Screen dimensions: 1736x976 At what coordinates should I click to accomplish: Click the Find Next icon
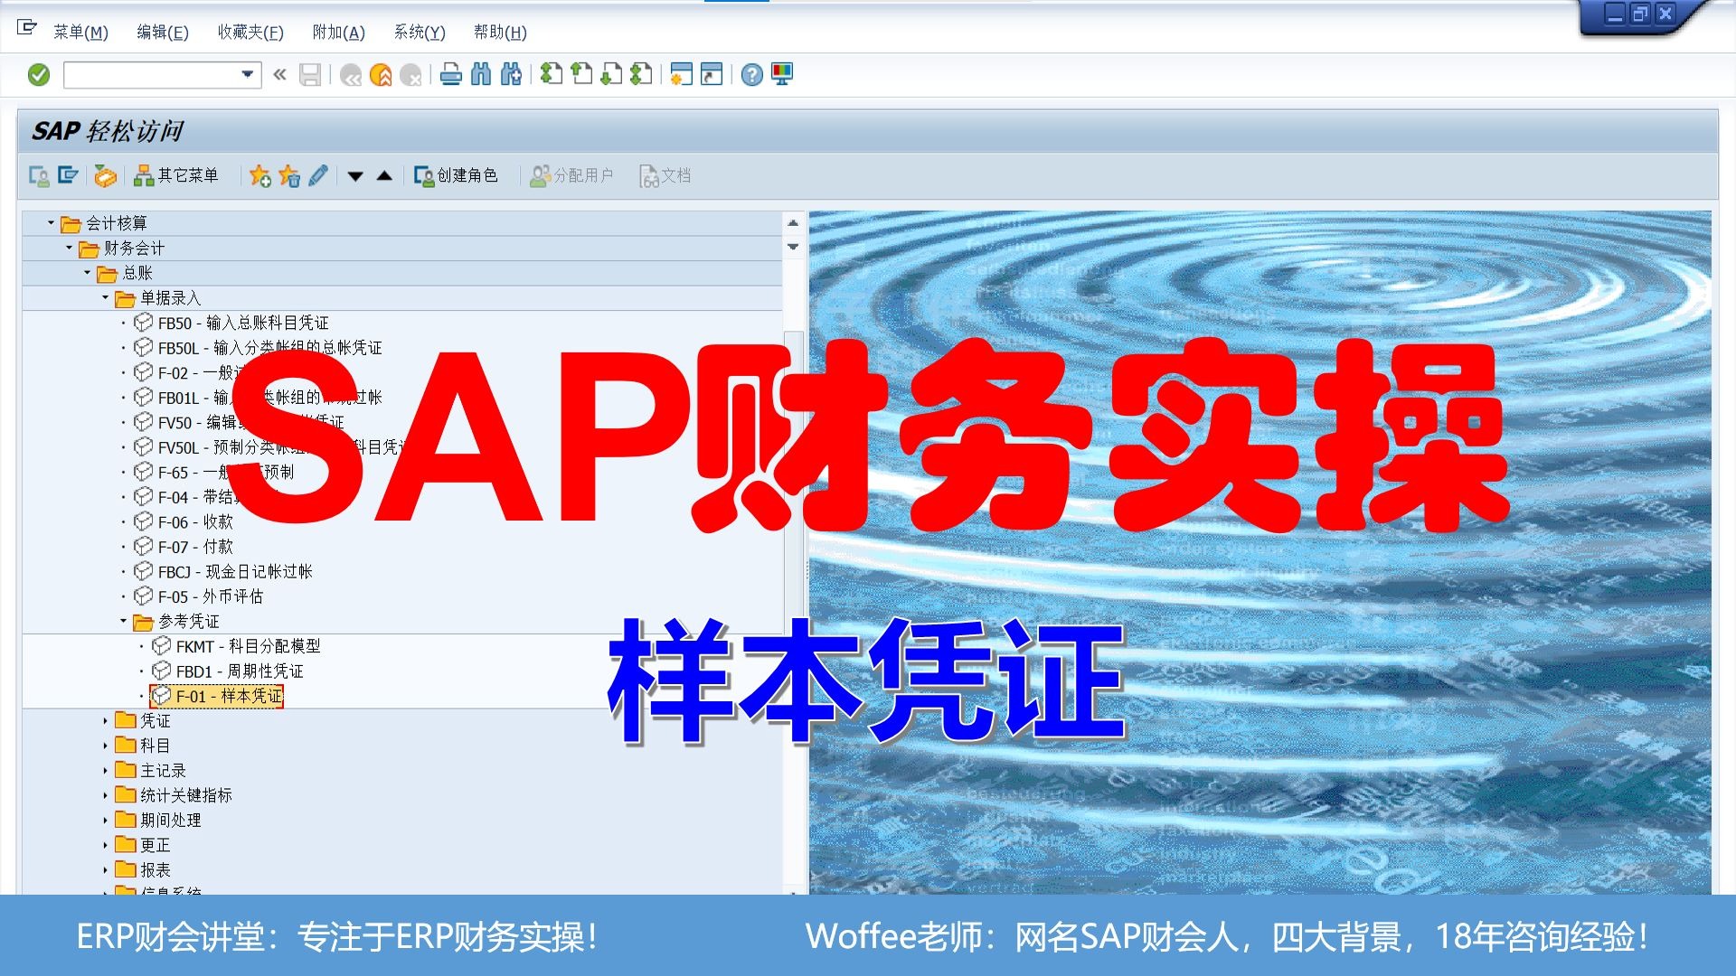[513, 74]
